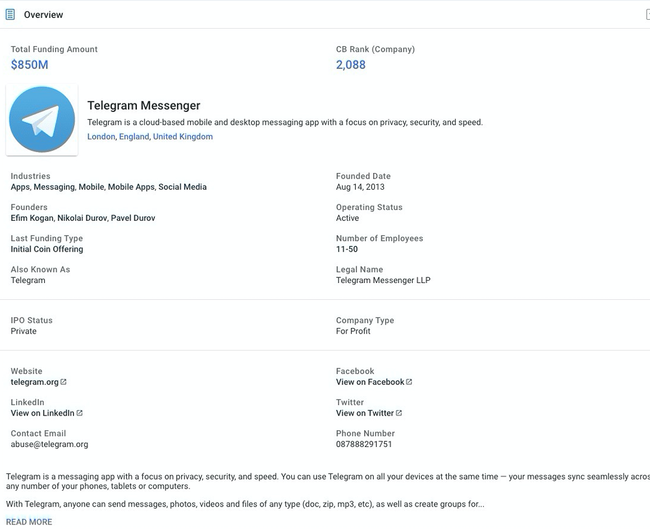Viewport: 650px width, 529px height.
Task: Click the Overview document icon
Action: [x=10, y=15]
